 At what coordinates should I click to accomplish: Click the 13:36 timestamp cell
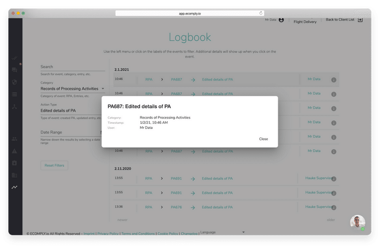click(119, 207)
